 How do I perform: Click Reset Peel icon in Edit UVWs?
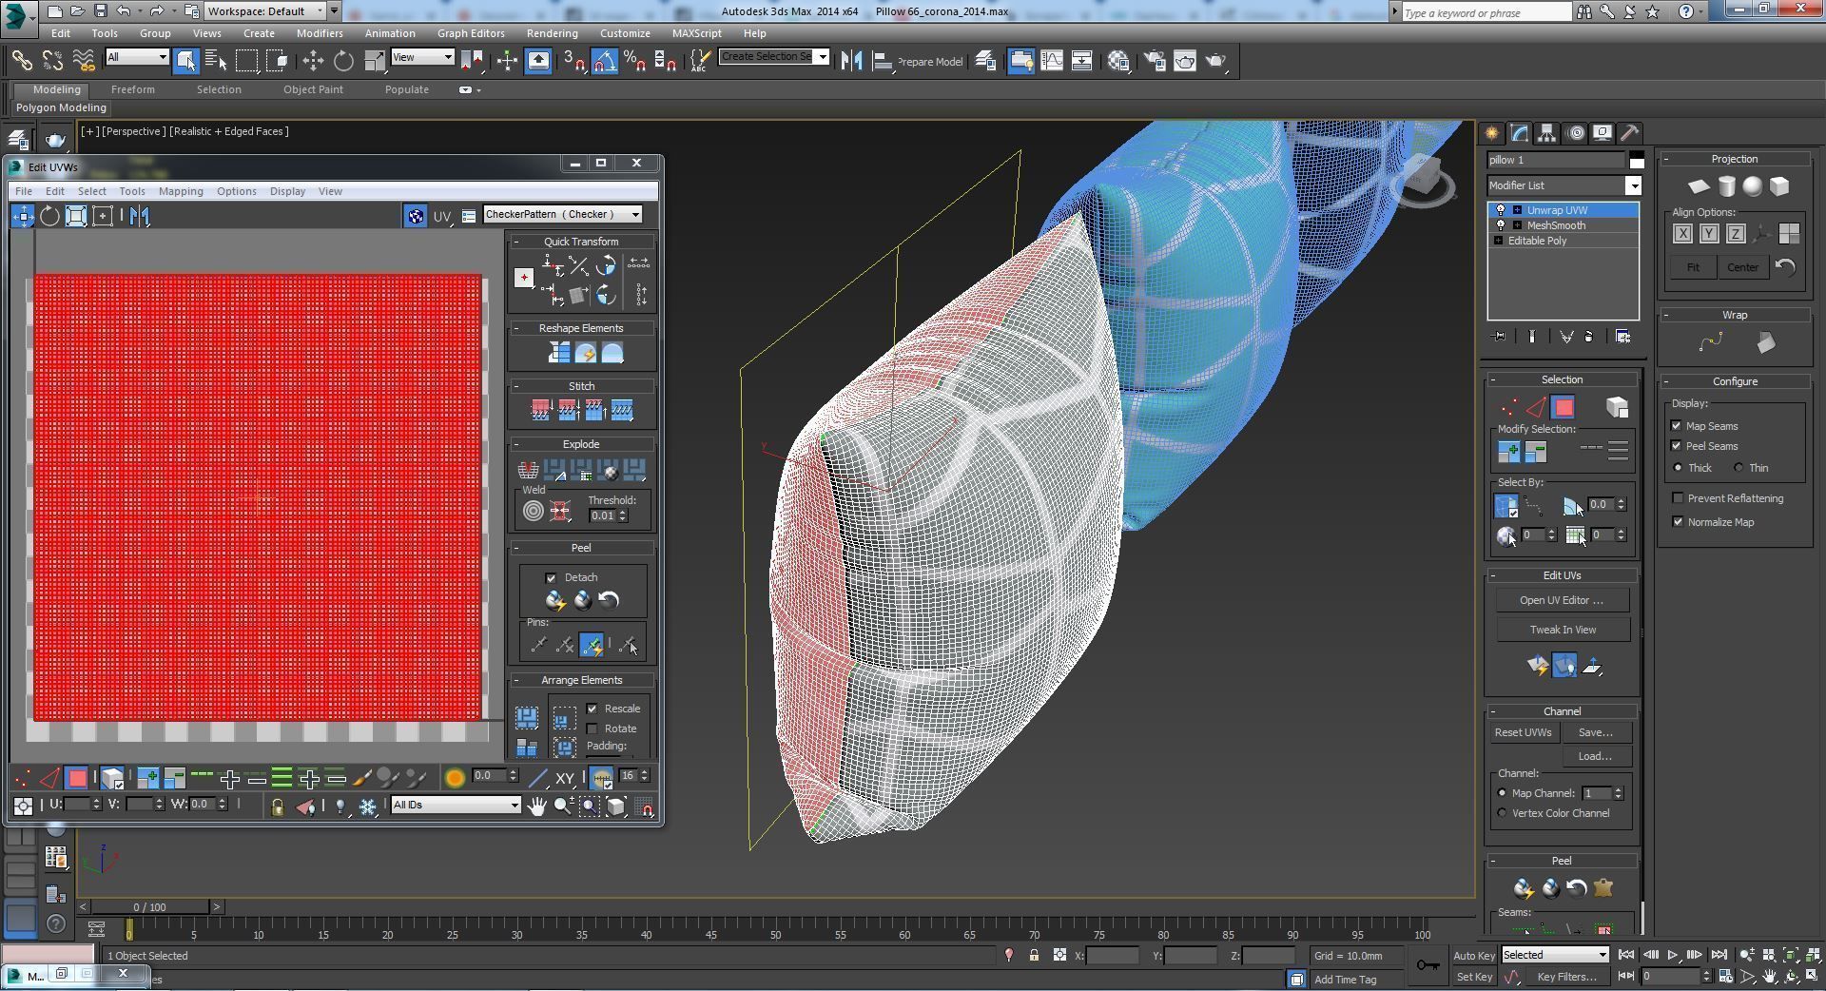[609, 600]
